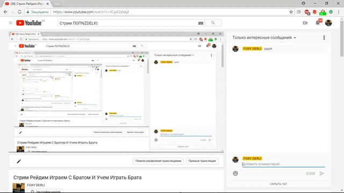Open the on-screen keyboard in search box
This screenshot has height=193, width=344.
[200, 23]
